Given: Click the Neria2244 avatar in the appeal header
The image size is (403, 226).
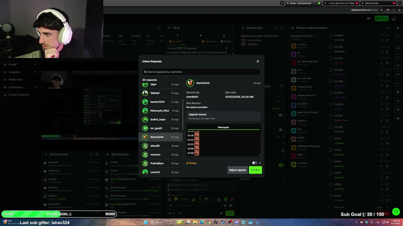Looking at the screenshot, I should (190, 83).
